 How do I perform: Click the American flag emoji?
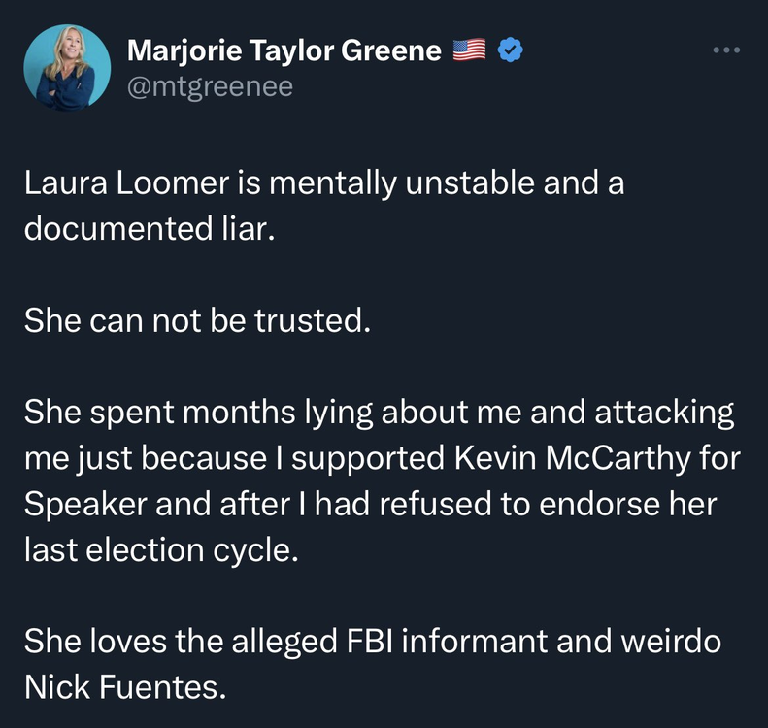coord(470,50)
